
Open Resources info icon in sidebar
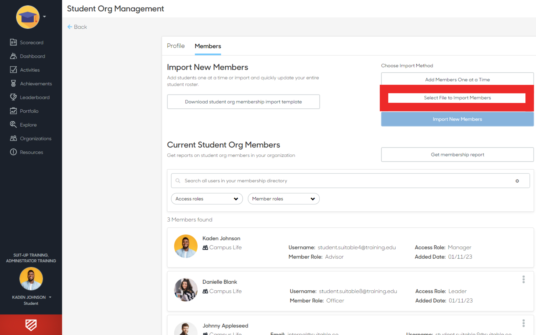pyautogui.click(x=13, y=152)
